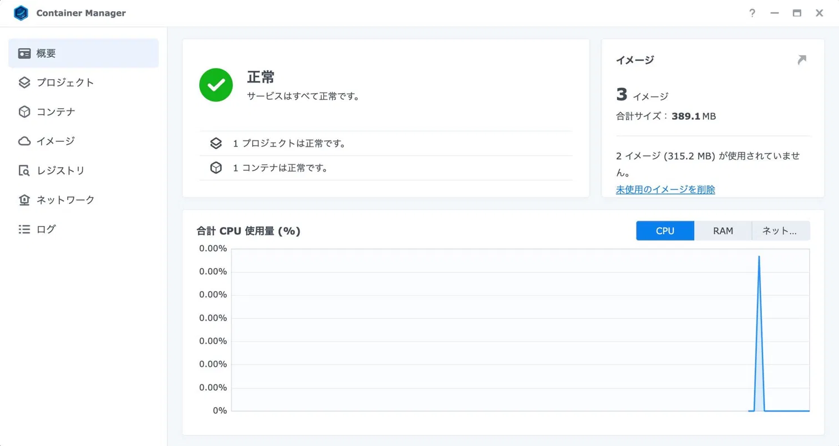Click the Container Manager title text
Viewport: 839px width, 446px height.
tap(81, 13)
